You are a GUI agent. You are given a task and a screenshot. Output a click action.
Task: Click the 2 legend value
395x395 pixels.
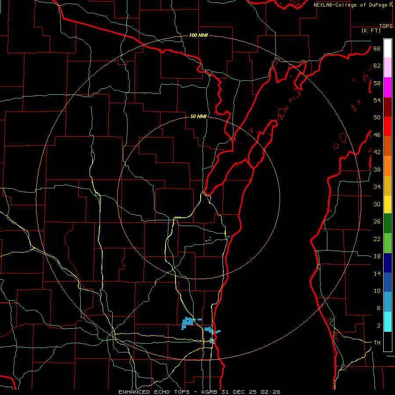click(378, 326)
